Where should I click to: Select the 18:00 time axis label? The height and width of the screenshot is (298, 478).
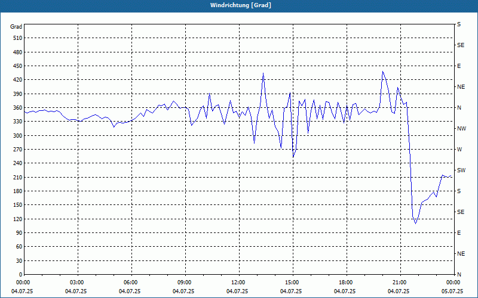(347, 283)
